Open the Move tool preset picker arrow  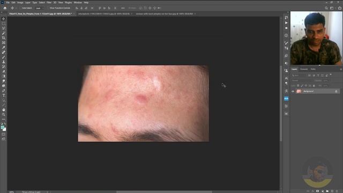pyautogui.click(x=16, y=8)
